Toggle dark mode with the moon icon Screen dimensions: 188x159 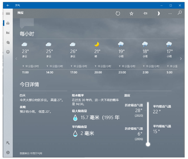point(158,13)
